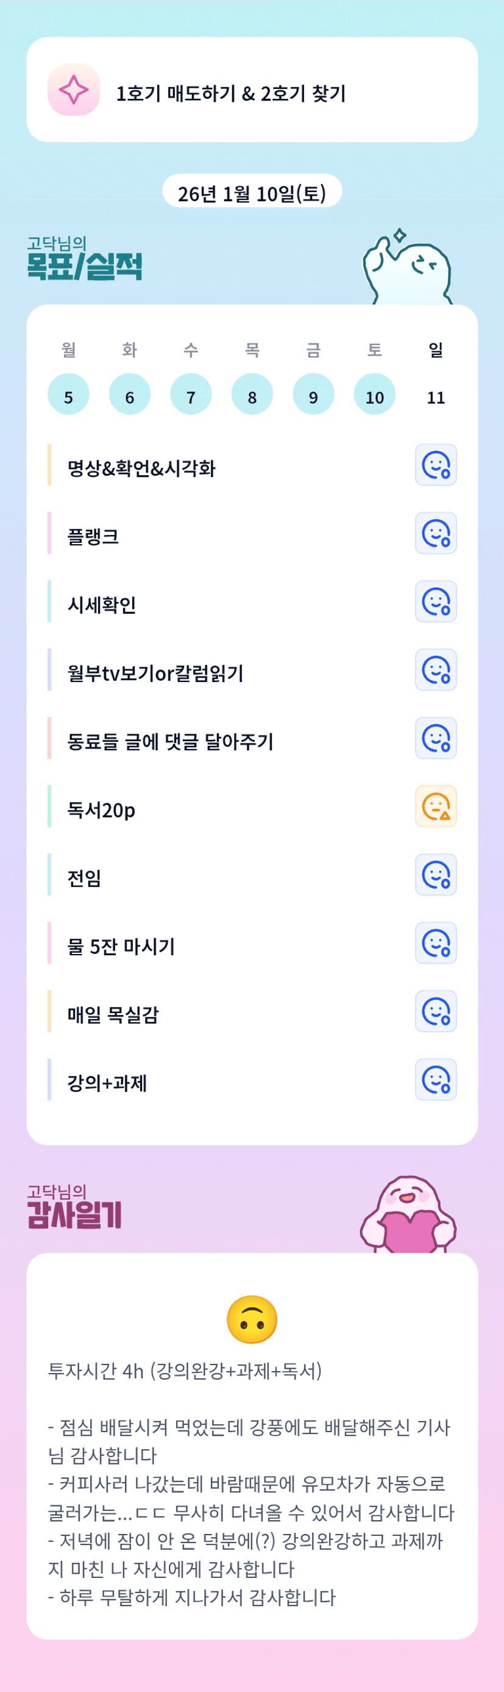The width and height of the screenshot is (504, 1692).
Task: Open the 26년 1월 10일(토) date selector
Action: coord(252,193)
